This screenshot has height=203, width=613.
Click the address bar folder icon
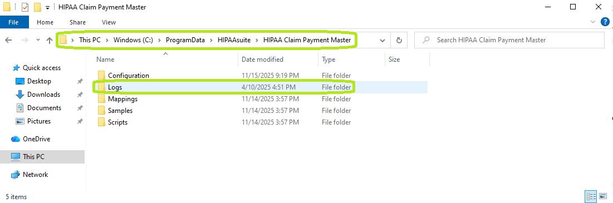pyautogui.click(x=63, y=40)
